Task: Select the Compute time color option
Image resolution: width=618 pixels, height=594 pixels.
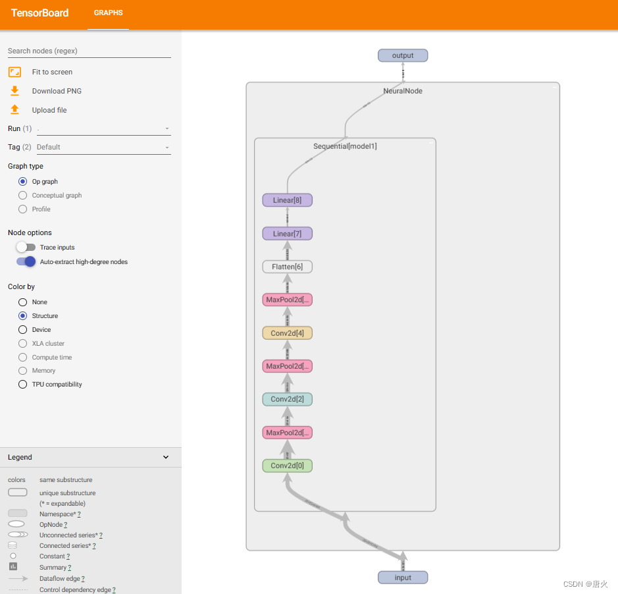Action: [23, 358]
